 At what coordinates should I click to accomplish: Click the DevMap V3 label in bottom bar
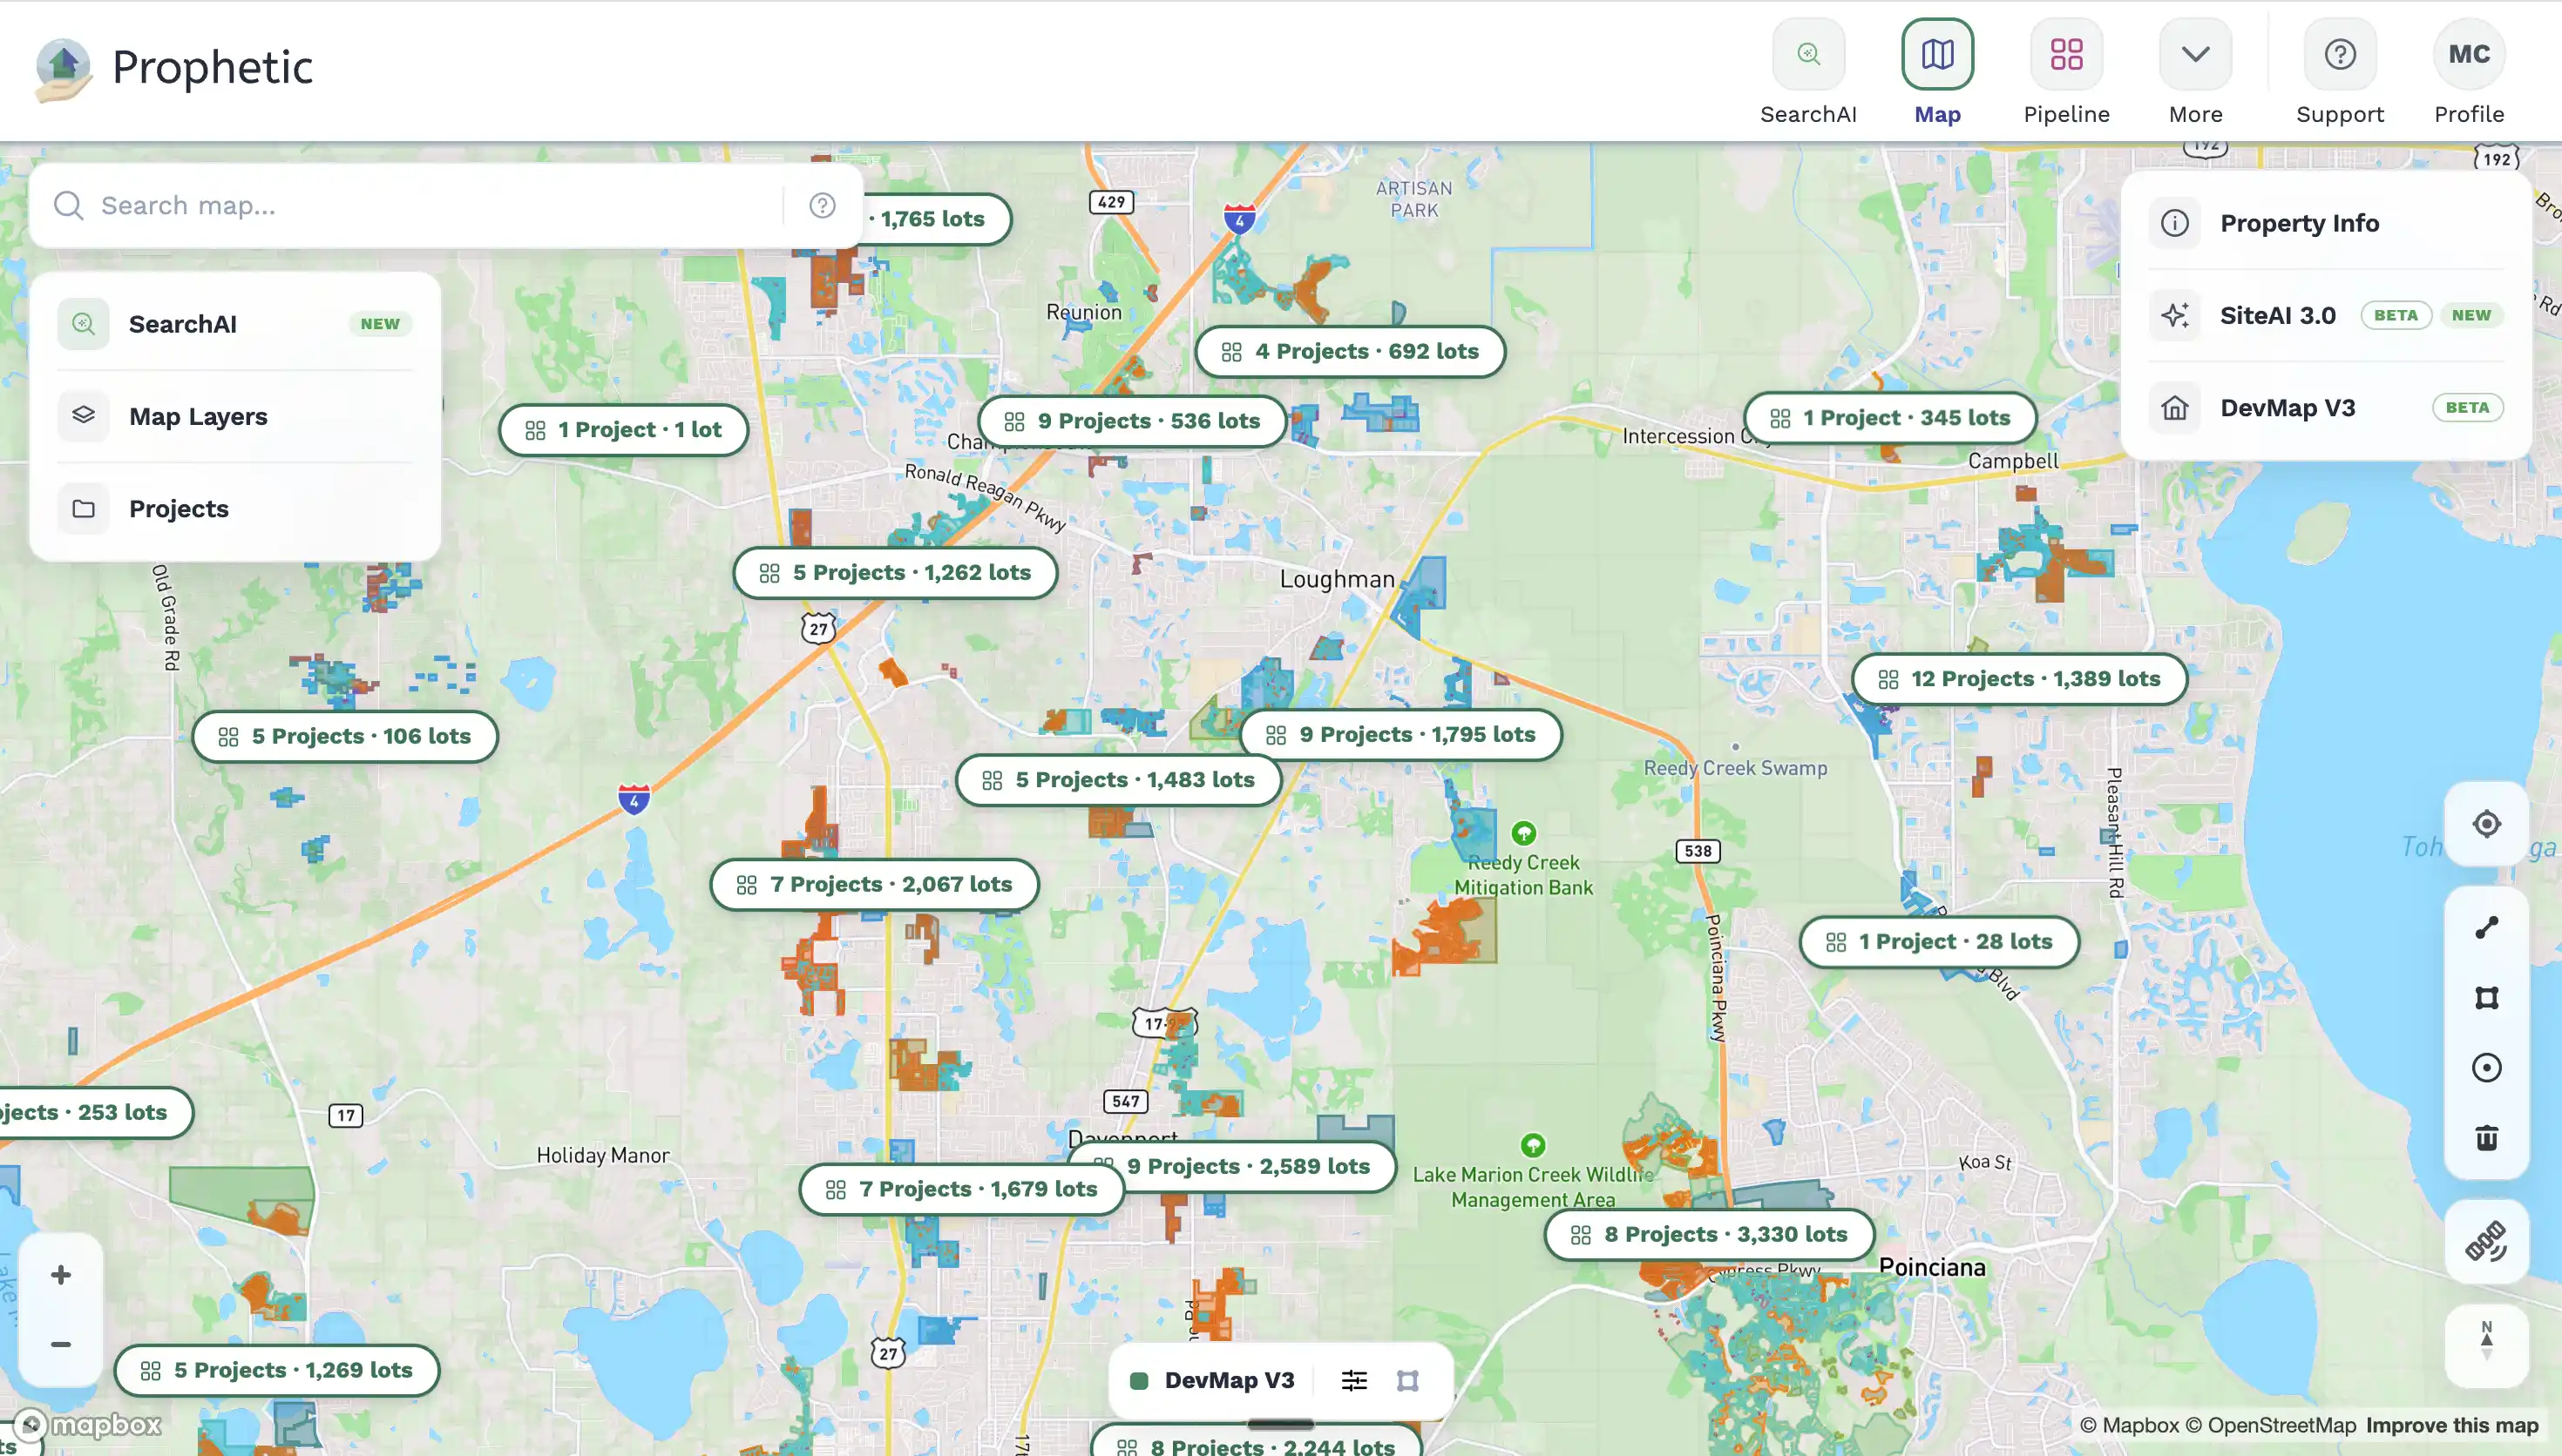(1230, 1381)
